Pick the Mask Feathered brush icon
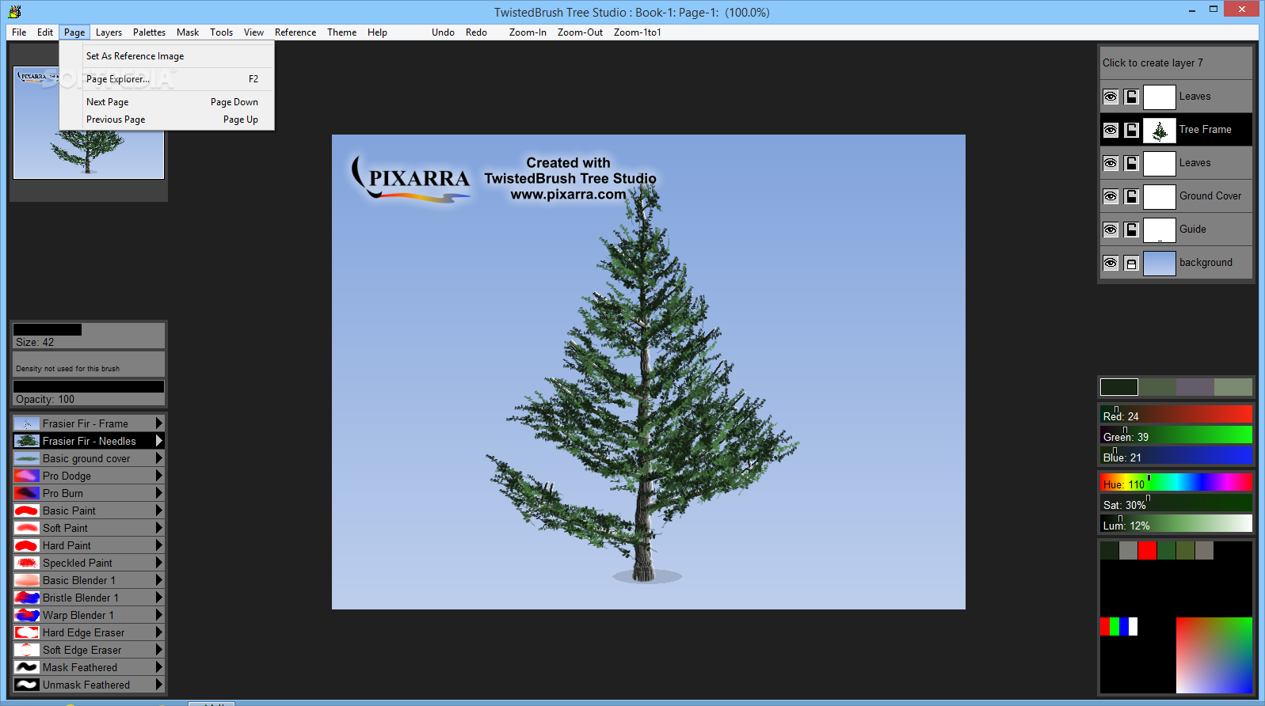Image resolution: width=1265 pixels, height=706 pixels. 27,667
